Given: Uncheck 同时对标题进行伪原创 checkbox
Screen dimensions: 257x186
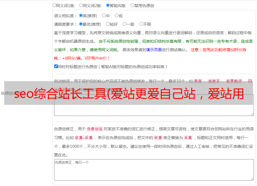Looking at the screenshot, I should tap(56, 66).
